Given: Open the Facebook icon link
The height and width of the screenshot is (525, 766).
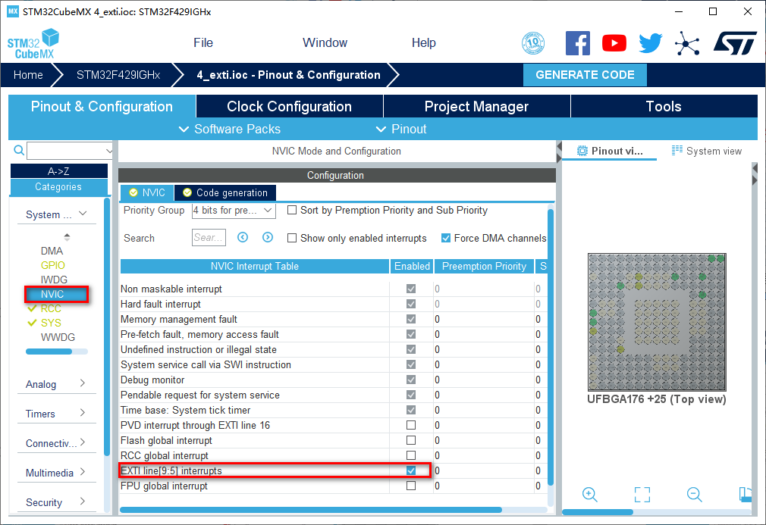Looking at the screenshot, I should pos(578,43).
